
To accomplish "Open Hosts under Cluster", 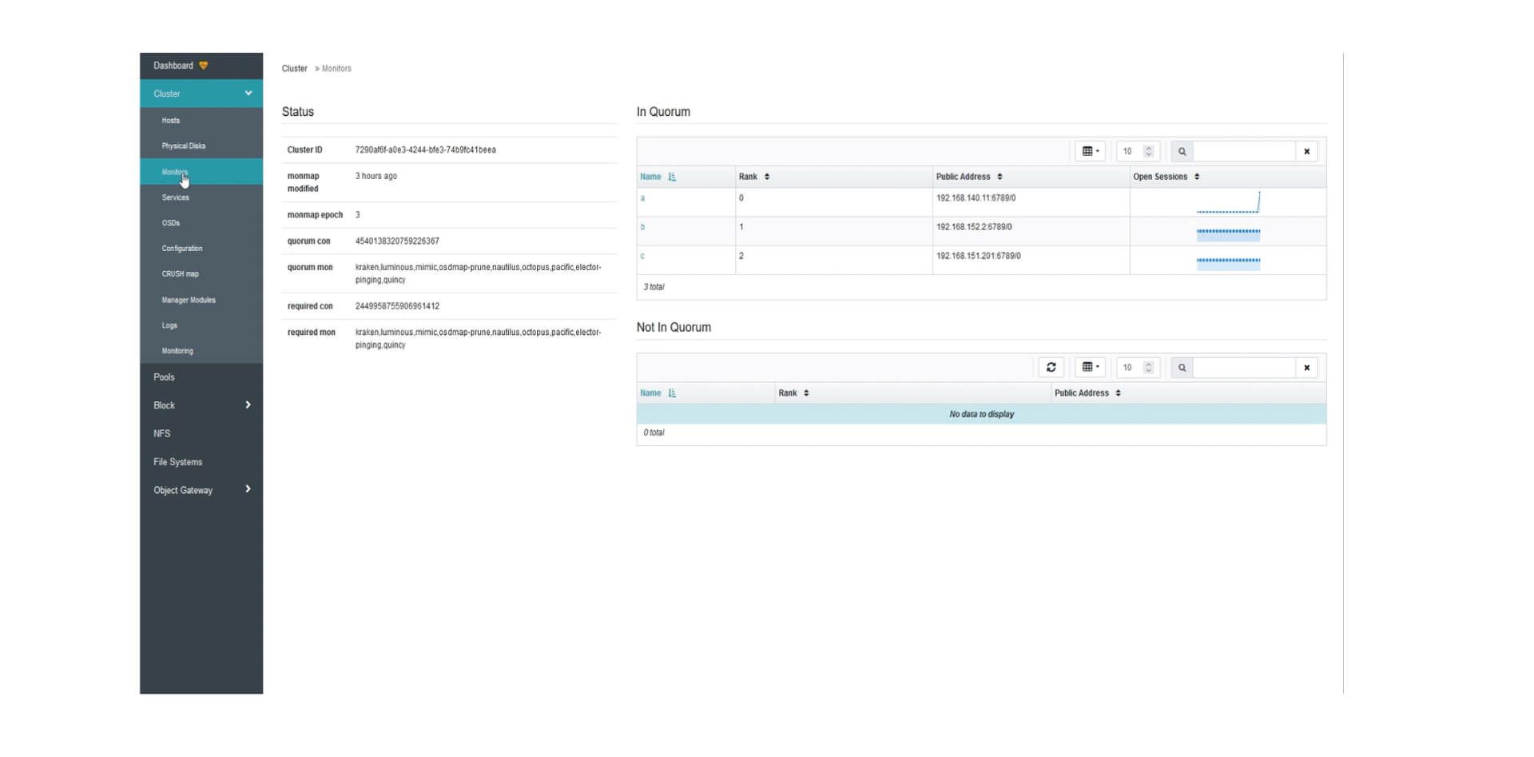I will [x=171, y=121].
